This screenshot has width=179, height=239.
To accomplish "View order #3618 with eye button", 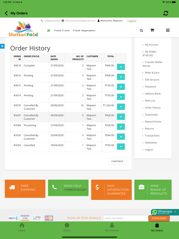I will 121,67.
